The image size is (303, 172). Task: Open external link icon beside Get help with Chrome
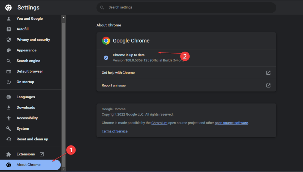pyautogui.click(x=268, y=73)
